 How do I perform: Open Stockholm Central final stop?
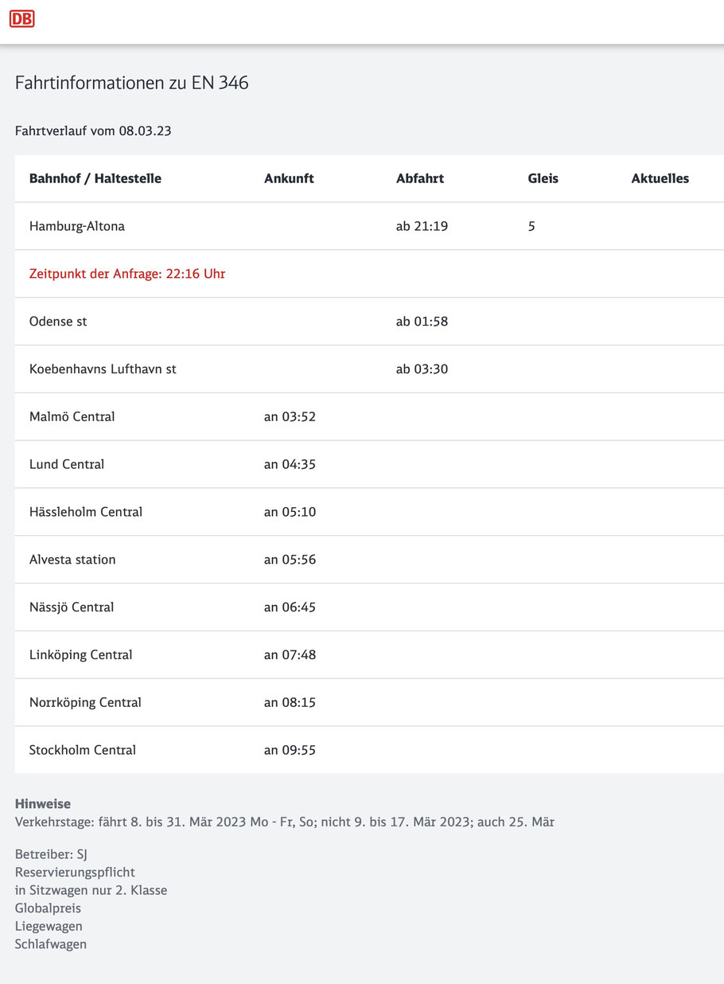[83, 750]
